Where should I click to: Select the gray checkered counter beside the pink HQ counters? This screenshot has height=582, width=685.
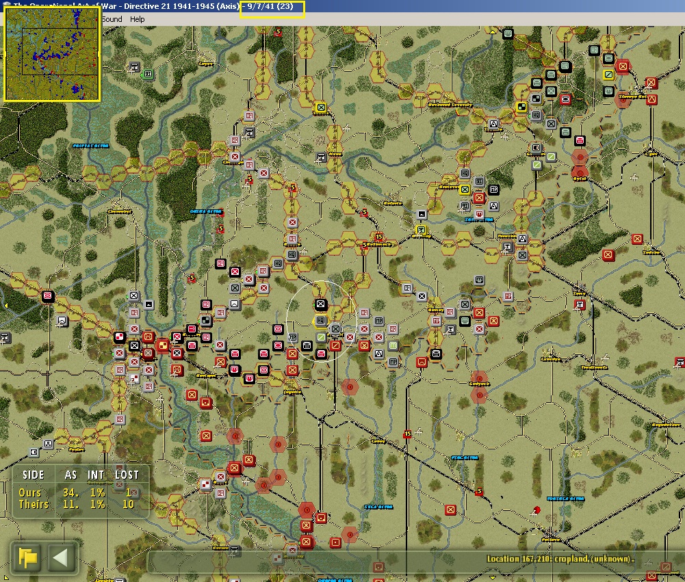pos(206,321)
